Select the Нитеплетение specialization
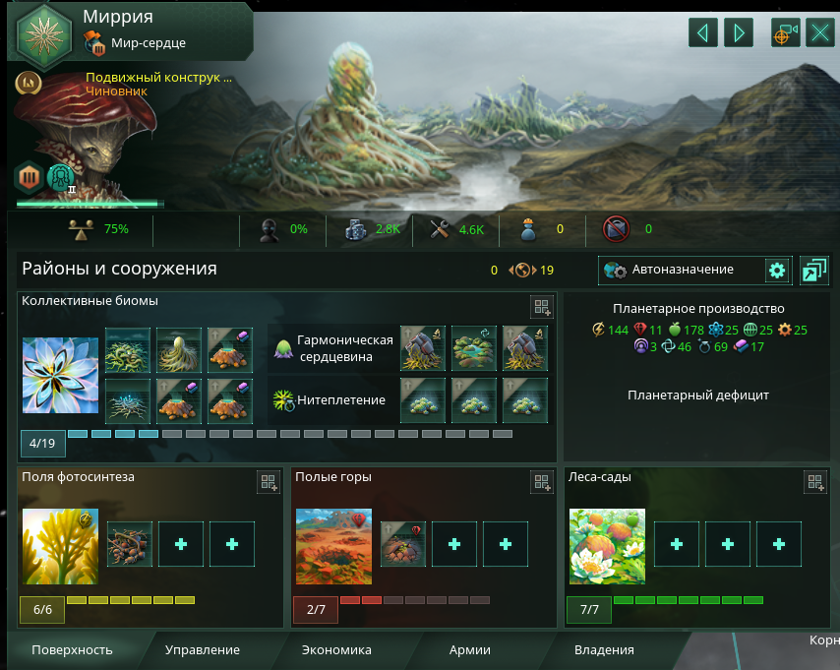The width and height of the screenshot is (840, 670). [334, 399]
